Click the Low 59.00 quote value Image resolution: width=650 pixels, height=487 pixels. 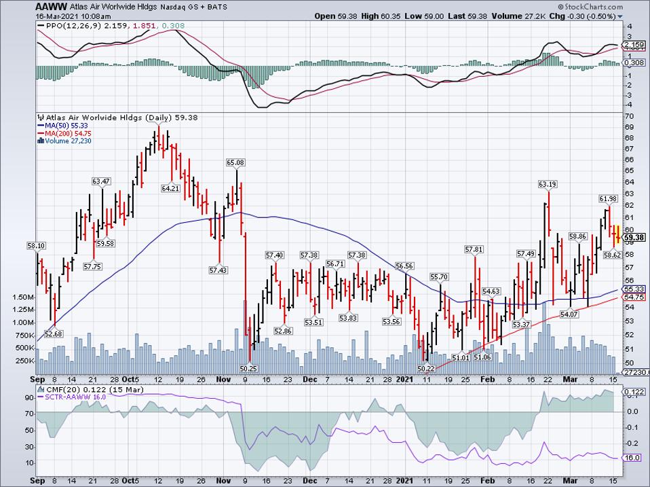[424, 16]
